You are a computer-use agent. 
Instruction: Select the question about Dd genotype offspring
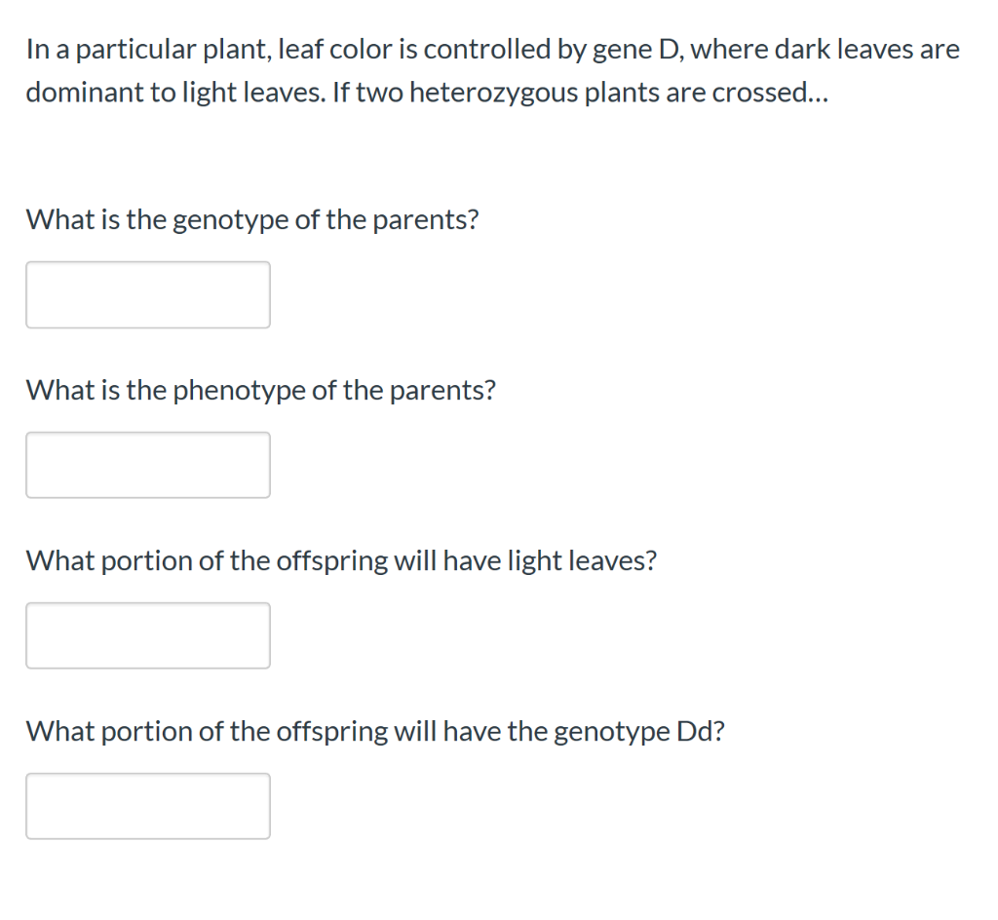[x=375, y=731]
